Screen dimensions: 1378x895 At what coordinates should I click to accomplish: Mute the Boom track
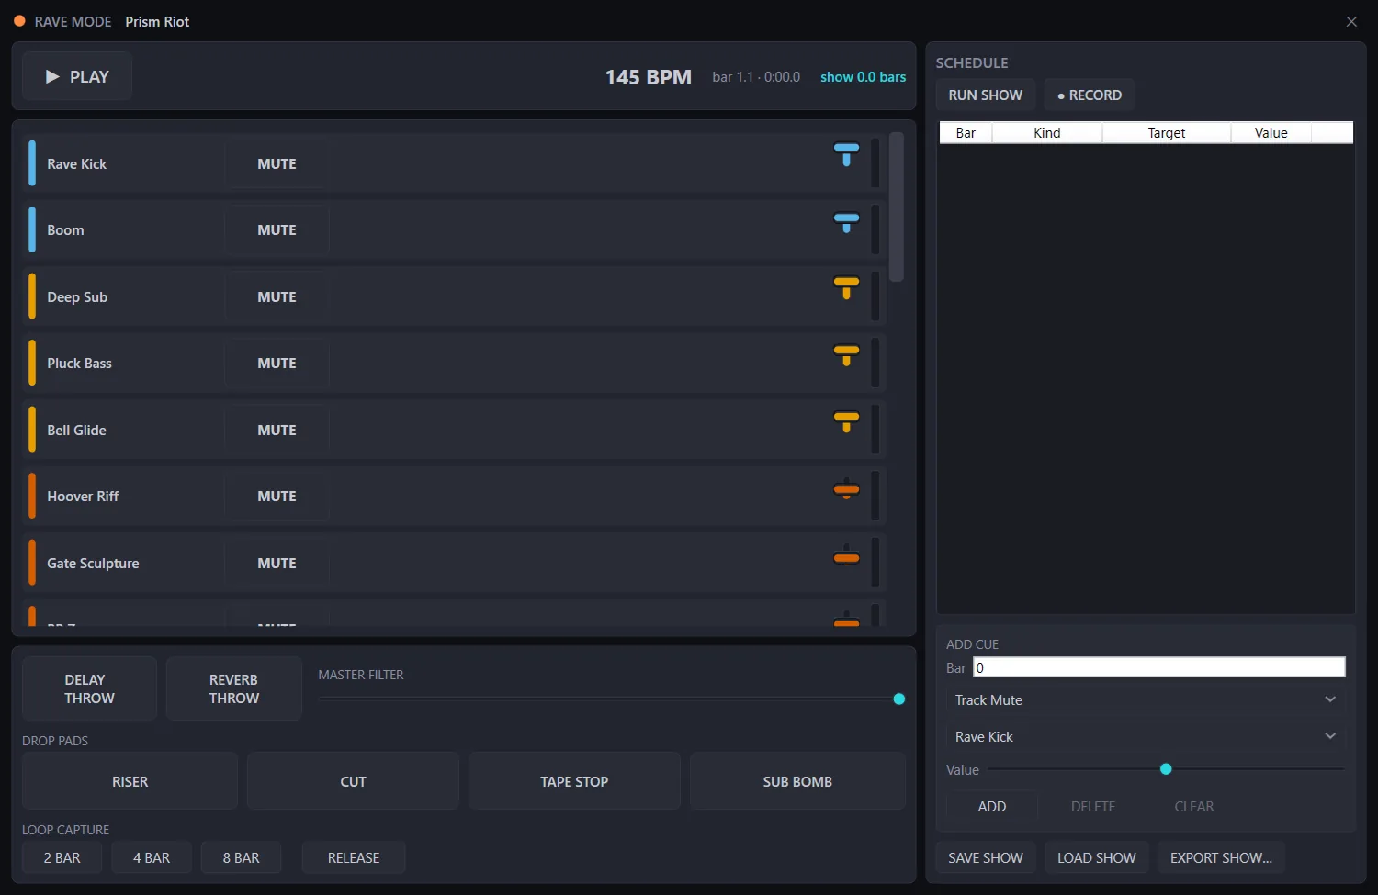pos(277,229)
